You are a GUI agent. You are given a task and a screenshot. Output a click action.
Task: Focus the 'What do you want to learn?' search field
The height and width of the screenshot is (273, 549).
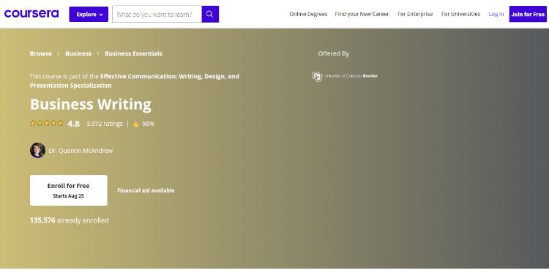click(x=157, y=15)
